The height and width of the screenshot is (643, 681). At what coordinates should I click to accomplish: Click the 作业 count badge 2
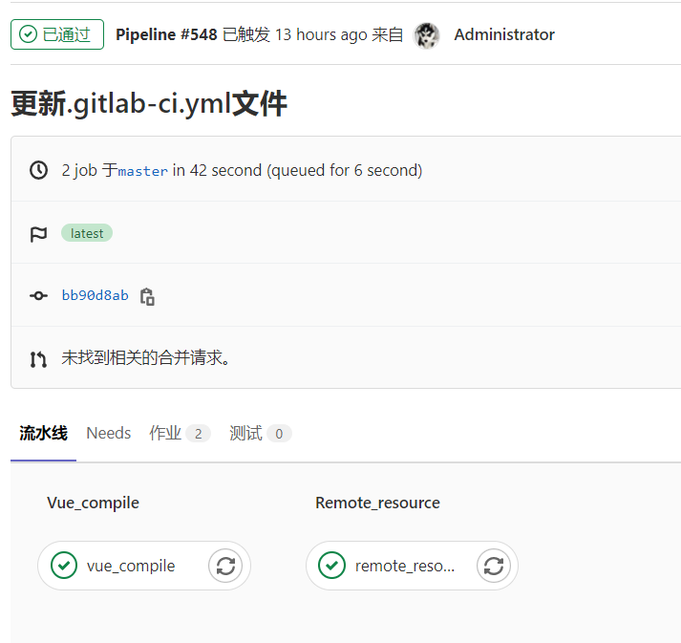198,434
